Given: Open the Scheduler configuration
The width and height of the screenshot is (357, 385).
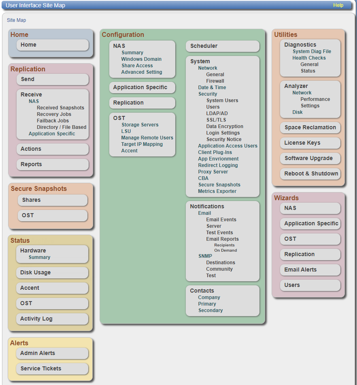Looking at the screenshot, I should pos(222,46).
